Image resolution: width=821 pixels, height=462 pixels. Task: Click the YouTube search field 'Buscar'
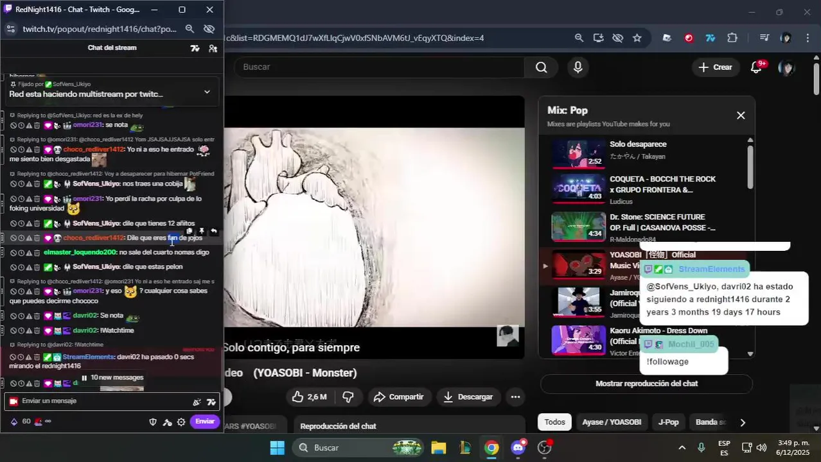(379, 67)
